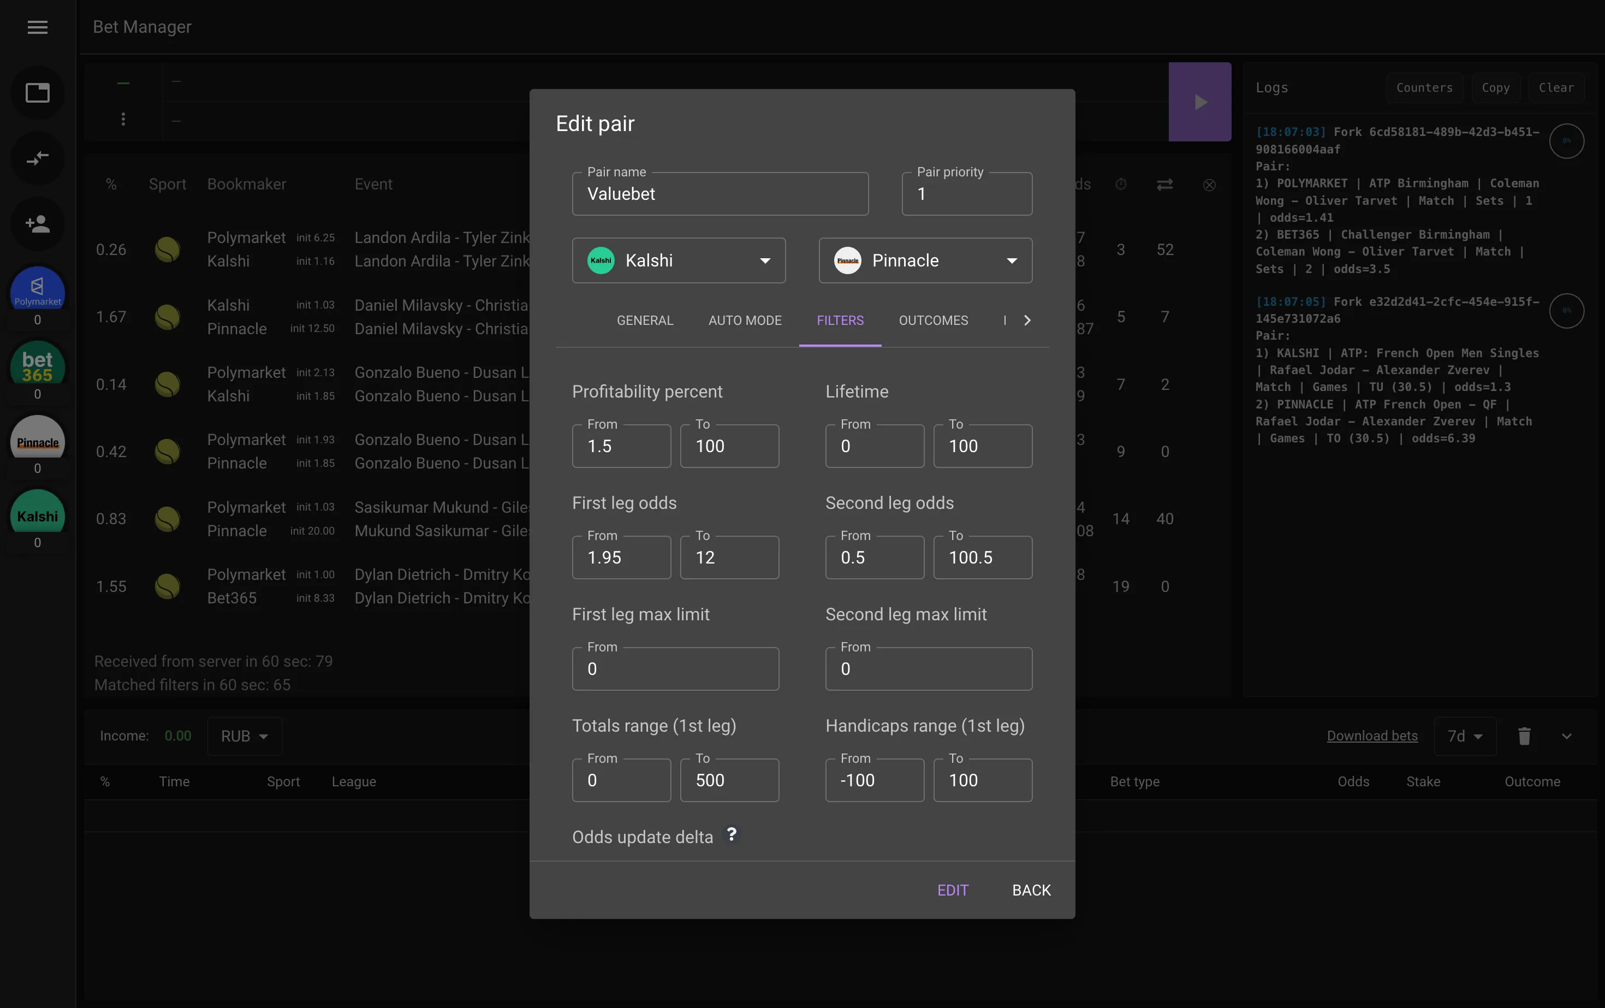Screen dimensions: 1605x1008
Task: Clear the logs
Action: 1556,88
